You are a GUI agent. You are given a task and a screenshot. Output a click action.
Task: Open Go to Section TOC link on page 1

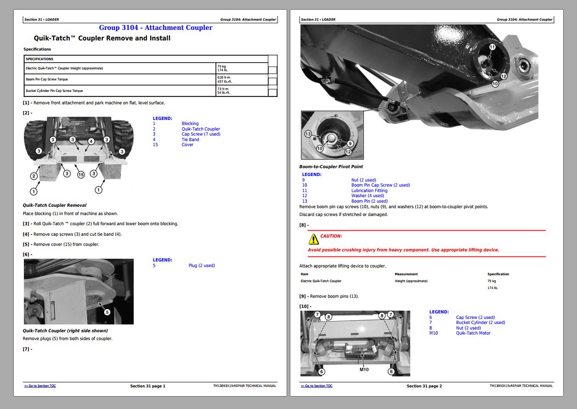[40, 386]
